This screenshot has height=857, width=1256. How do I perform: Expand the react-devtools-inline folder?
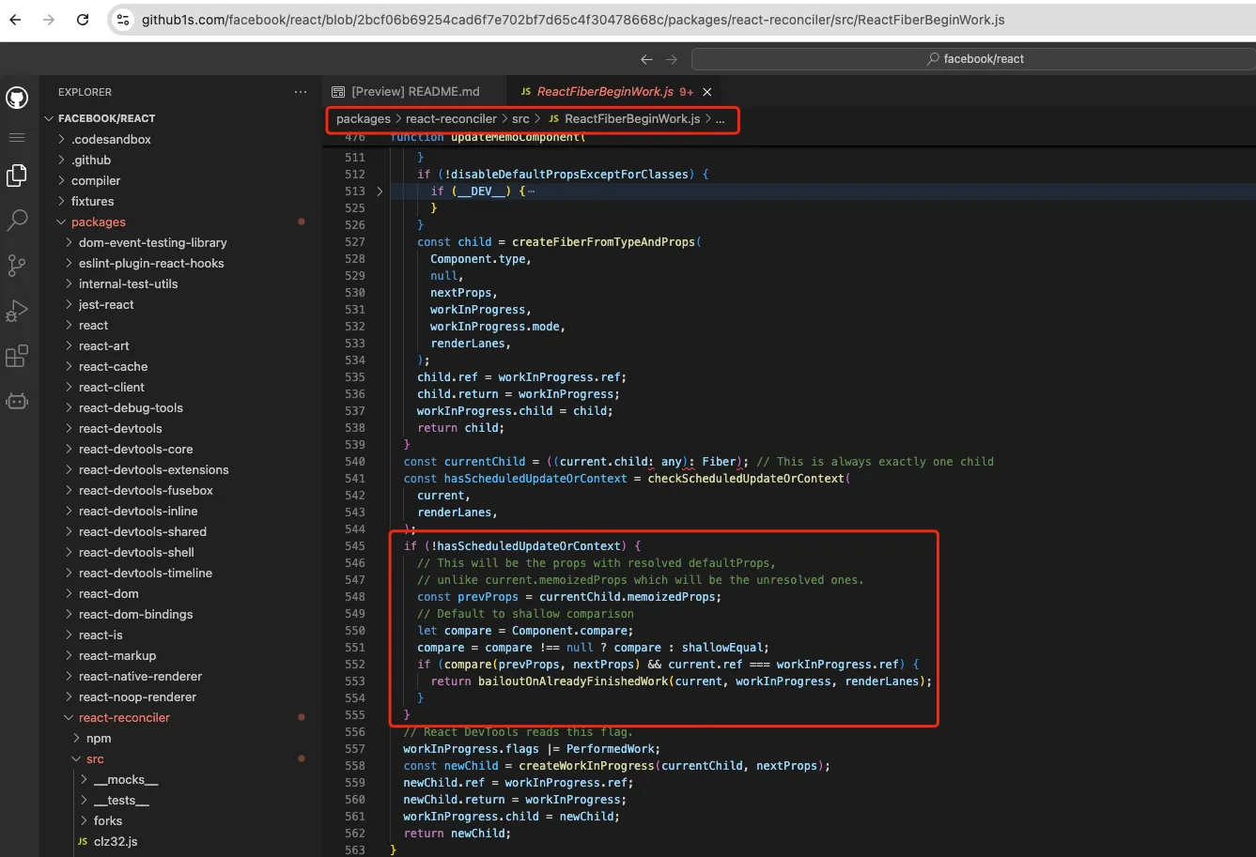(180, 511)
